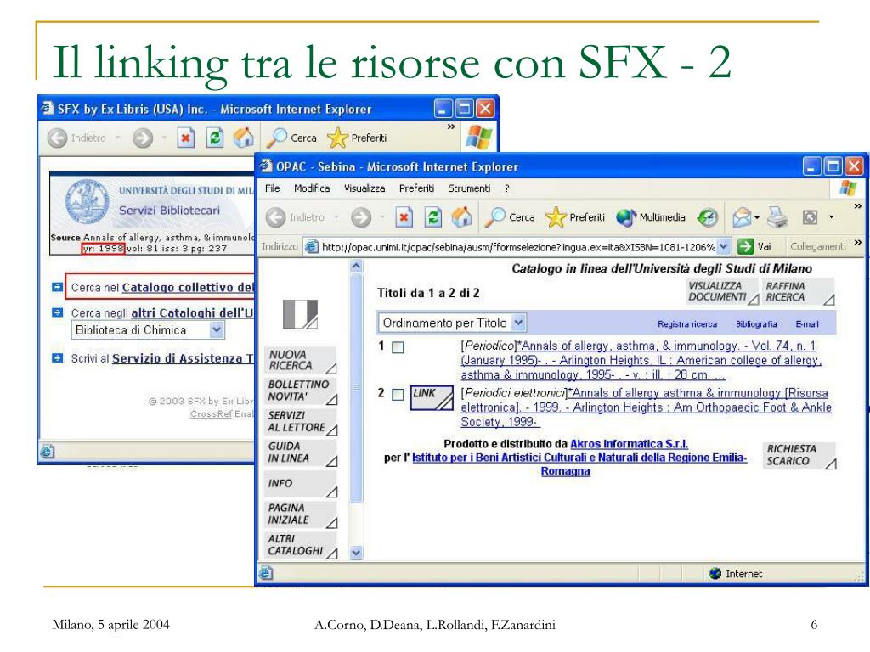The width and height of the screenshot is (870, 652).
Task: Expand toolbar overflow chevron in SFX window
Action: tap(451, 127)
